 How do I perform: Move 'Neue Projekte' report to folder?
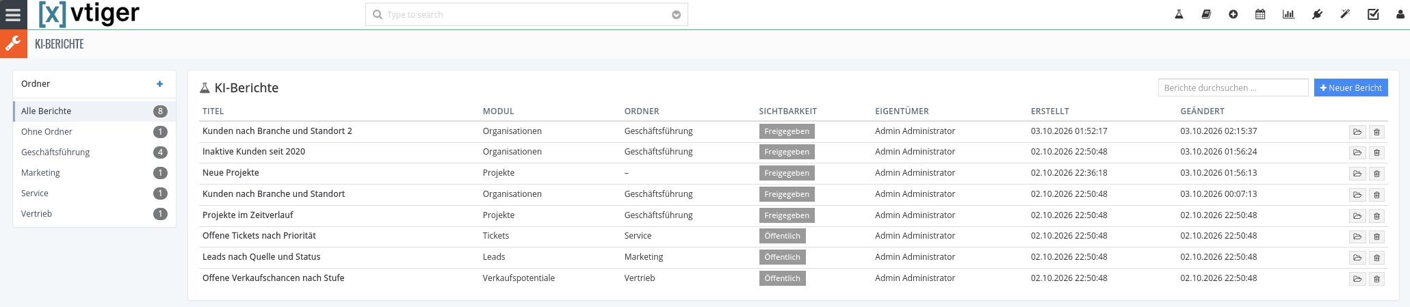coord(1357,174)
